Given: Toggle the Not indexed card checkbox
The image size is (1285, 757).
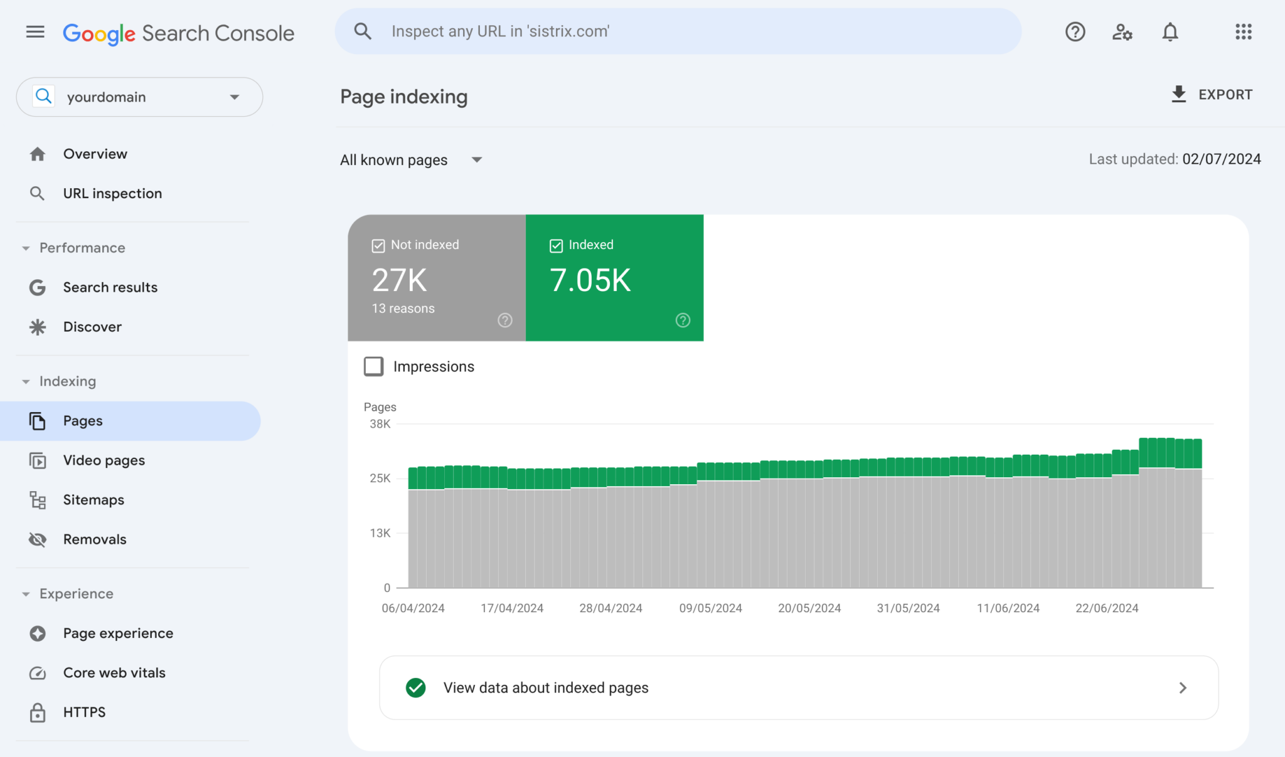Looking at the screenshot, I should click(x=378, y=245).
